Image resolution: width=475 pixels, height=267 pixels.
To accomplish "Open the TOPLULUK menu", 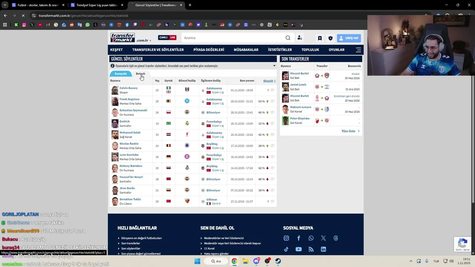I will (310, 50).
